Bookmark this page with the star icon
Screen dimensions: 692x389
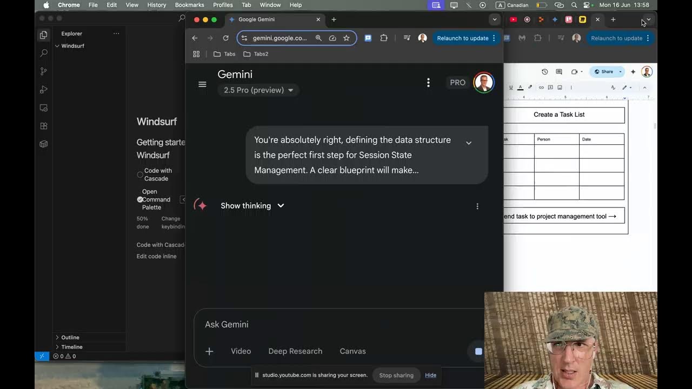pos(347,38)
